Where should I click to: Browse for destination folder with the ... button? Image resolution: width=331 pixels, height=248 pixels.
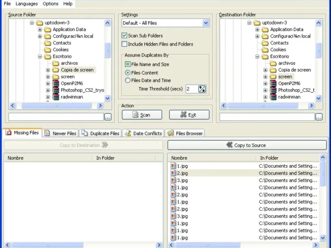point(319,117)
